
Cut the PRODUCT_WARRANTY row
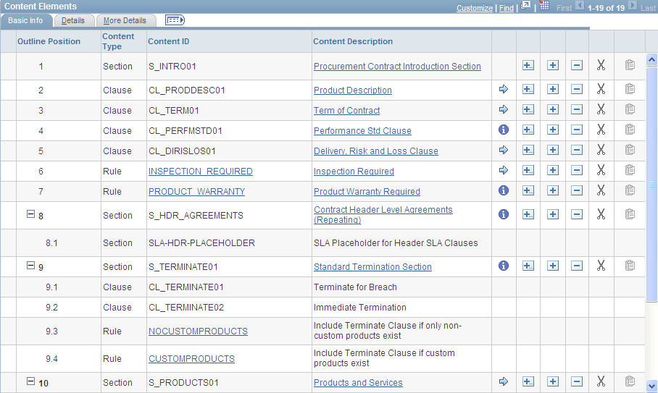(x=601, y=190)
